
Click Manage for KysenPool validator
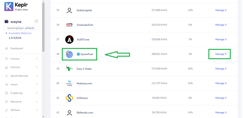click(x=221, y=54)
